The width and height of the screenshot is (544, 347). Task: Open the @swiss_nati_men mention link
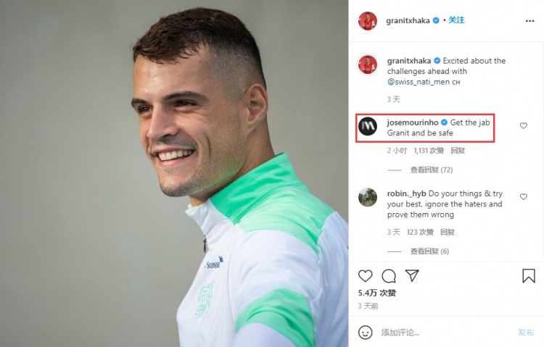click(419, 82)
